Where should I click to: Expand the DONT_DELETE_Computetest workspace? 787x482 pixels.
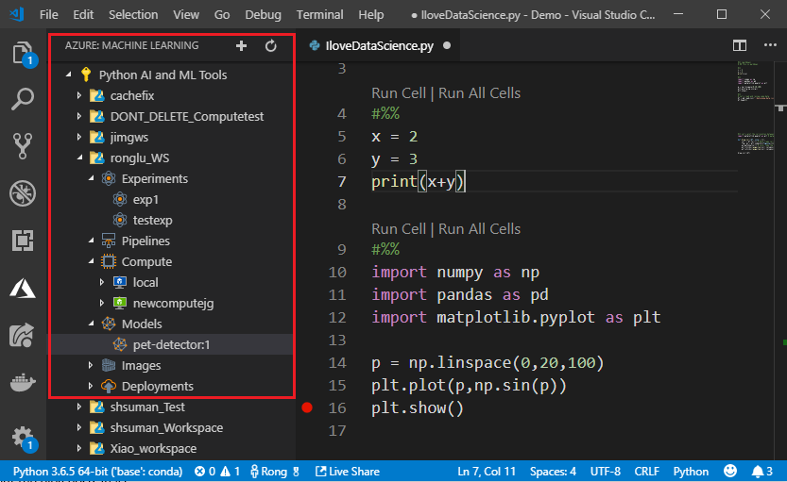pyautogui.click(x=78, y=116)
